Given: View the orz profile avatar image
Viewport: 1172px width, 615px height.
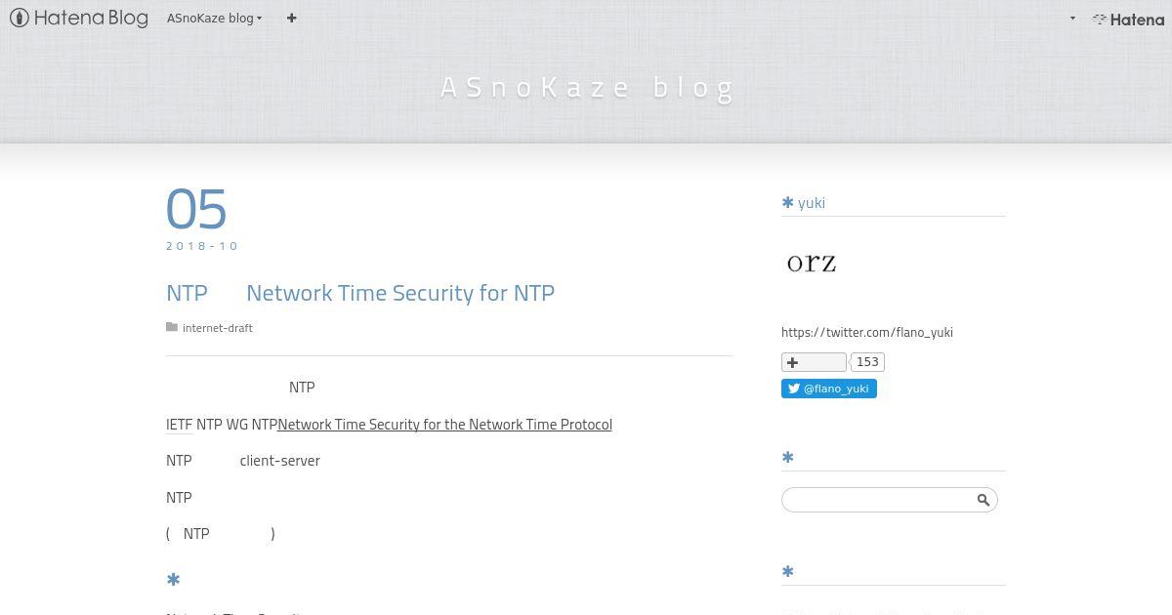Looking at the screenshot, I should pyautogui.click(x=812, y=263).
